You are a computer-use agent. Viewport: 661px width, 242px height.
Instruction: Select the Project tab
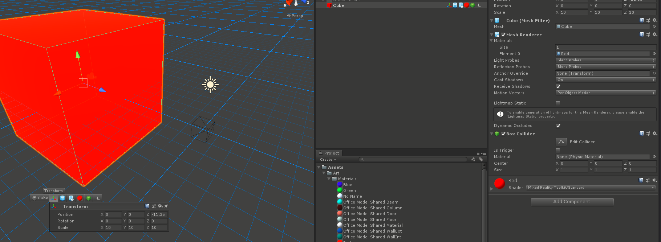point(329,153)
